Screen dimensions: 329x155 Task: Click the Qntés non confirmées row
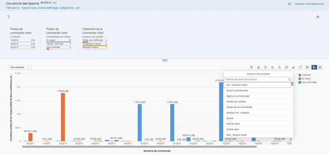[x=95, y=40]
